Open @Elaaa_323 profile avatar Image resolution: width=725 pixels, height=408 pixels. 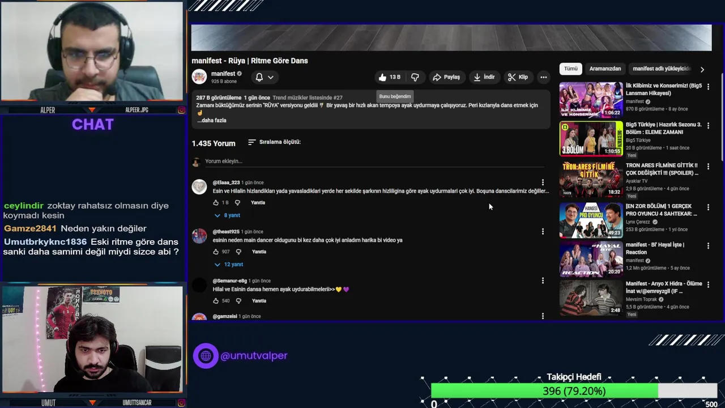pyautogui.click(x=199, y=186)
